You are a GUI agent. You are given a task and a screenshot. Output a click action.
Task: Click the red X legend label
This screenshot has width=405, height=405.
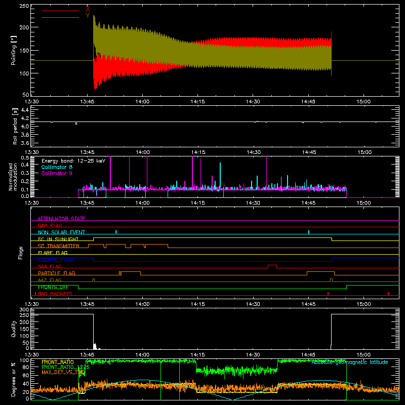tap(88, 9)
